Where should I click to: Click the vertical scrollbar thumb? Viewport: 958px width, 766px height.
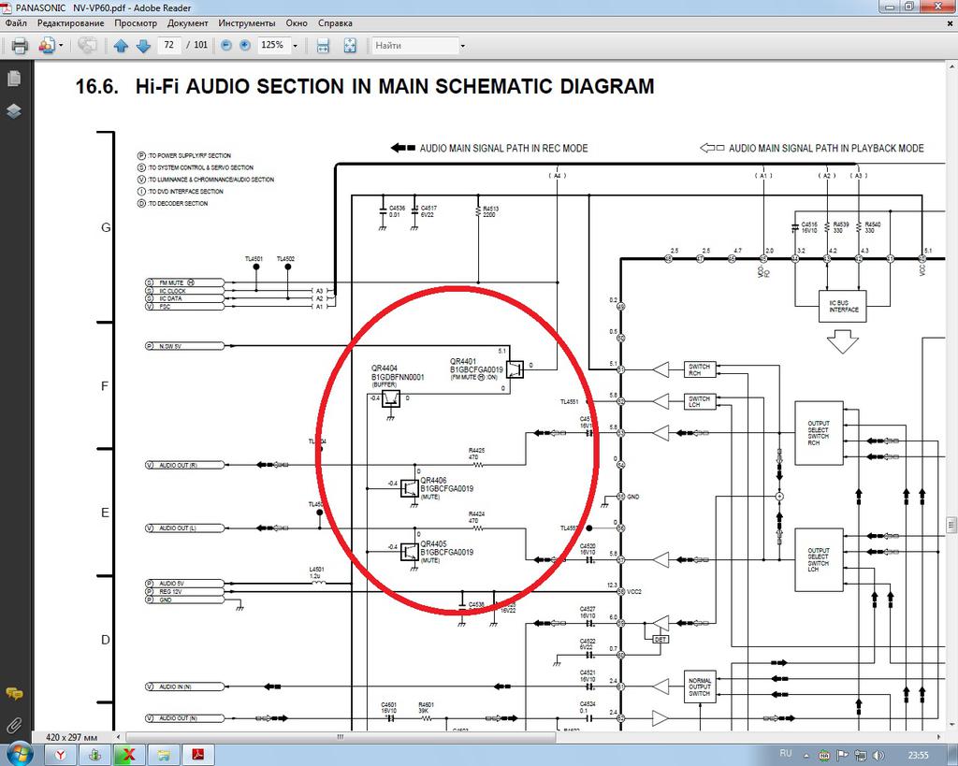pyautogui.click(x=951, y=525)
